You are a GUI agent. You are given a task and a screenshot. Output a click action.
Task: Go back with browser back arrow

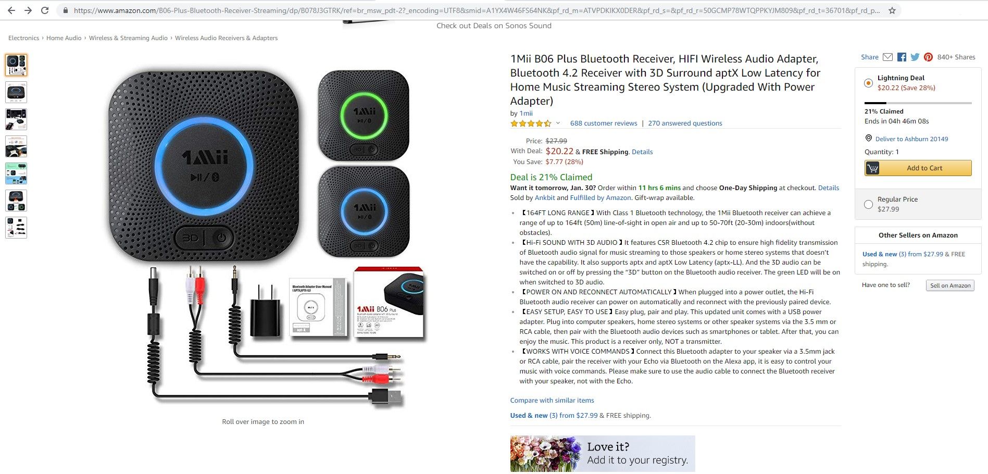click(x=11, y=10)
